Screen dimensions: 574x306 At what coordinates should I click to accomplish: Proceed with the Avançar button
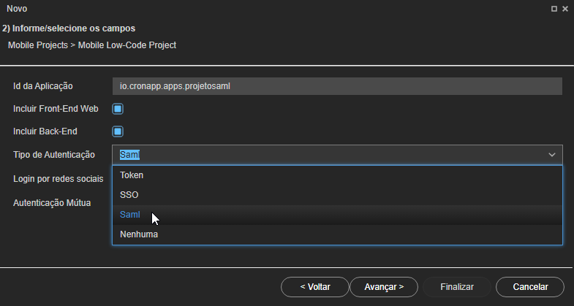[384, 287]
